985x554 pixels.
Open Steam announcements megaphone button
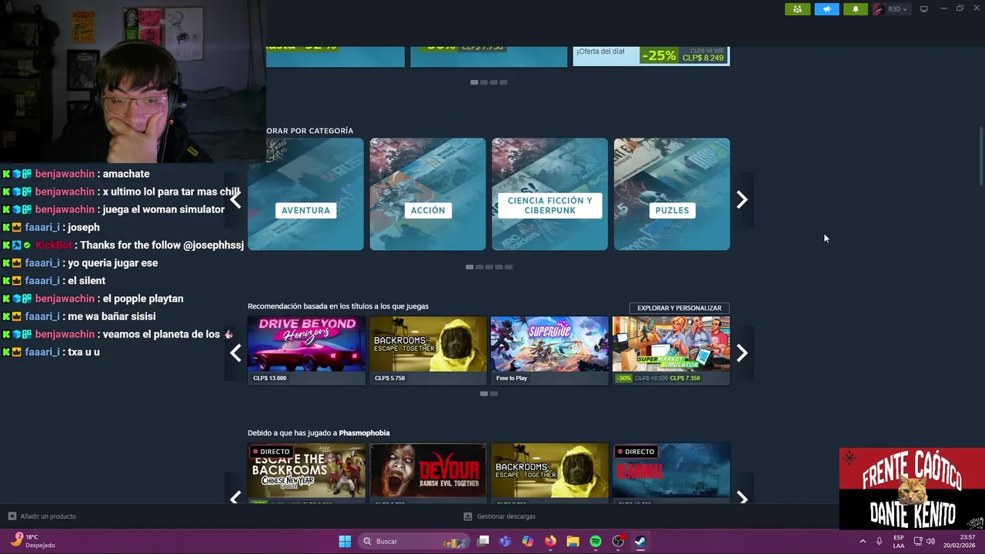tap(826, 9)
